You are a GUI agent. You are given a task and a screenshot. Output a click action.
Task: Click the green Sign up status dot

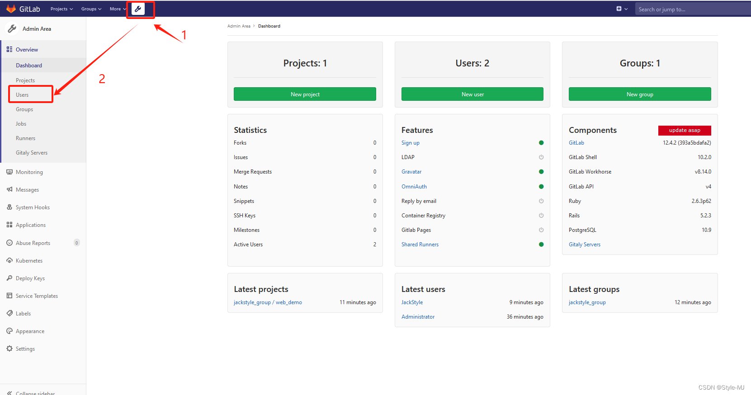(x=541, y=143)
